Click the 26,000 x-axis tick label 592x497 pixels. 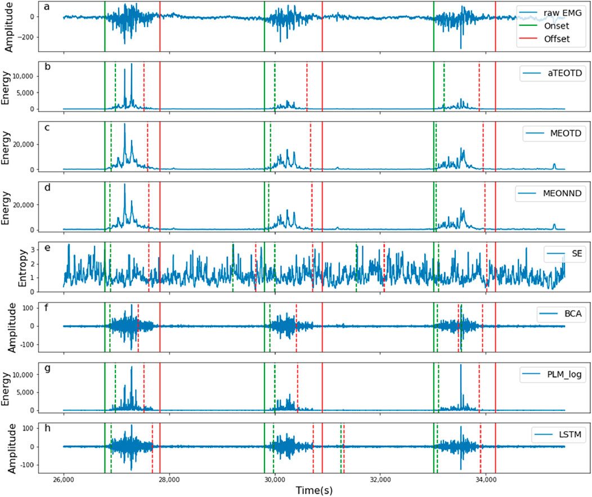coord(64,480)
